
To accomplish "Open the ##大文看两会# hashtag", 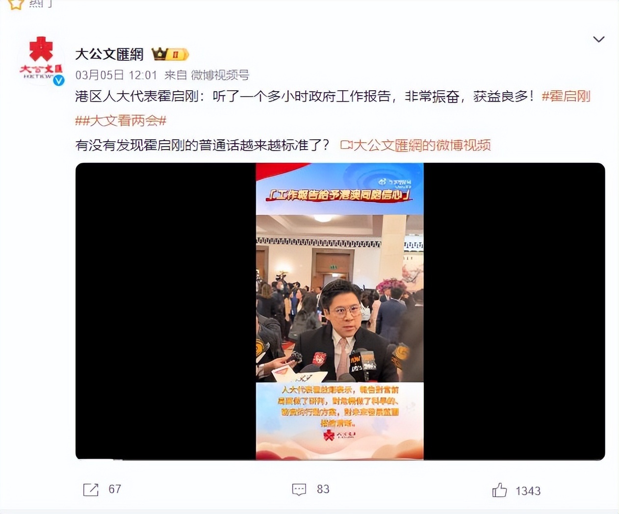I will (x=121, y=121).
